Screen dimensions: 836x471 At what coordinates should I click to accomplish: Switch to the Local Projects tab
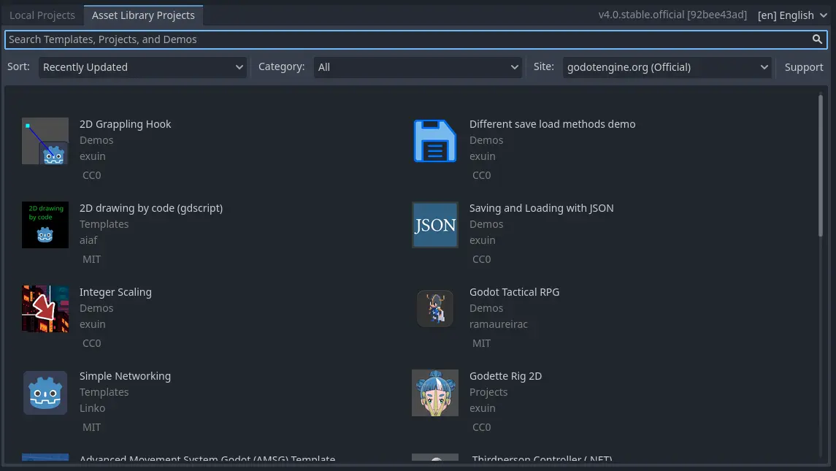(x=42, y=15)
